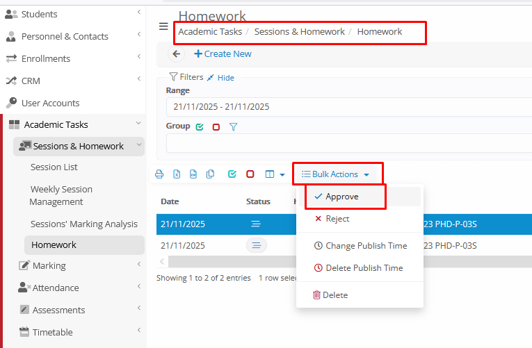Export table to Excel file icon
Screen dimensions: 532x348
pyautogui.click(x=177, y=174)
